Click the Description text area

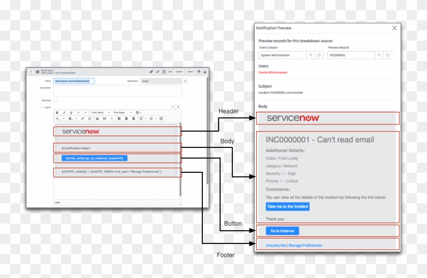click(117, 90)
